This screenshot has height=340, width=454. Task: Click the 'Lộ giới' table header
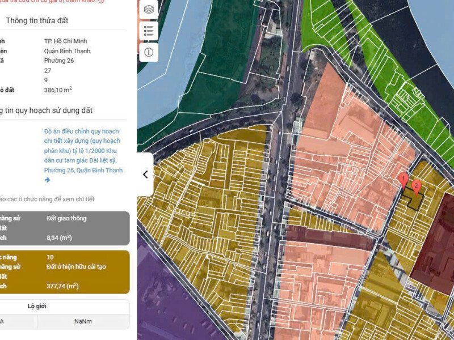click(37, 306)
